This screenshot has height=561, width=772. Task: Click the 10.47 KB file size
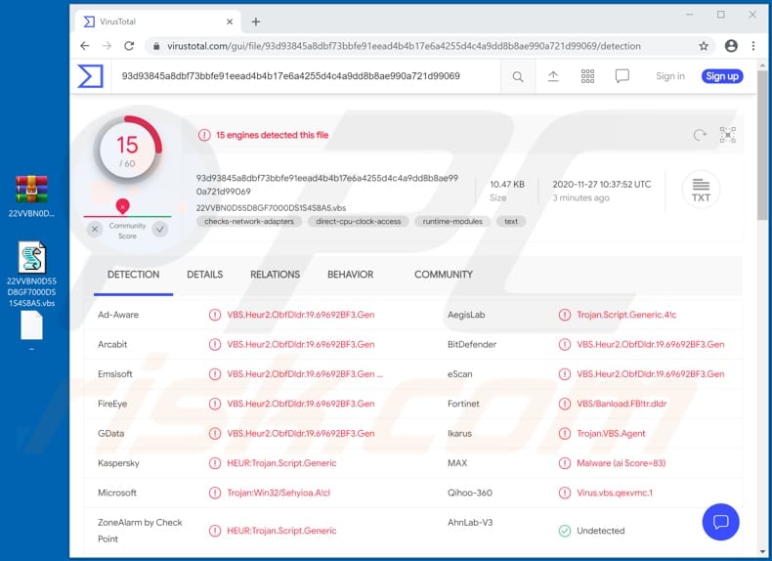[507, 184]
